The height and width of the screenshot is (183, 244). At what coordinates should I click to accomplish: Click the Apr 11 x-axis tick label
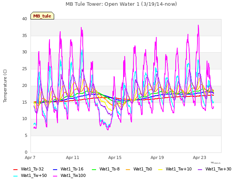(x=72, y=157)
